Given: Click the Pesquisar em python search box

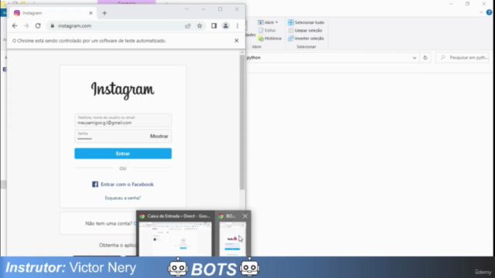Looking at the screenshot, I should tap(463, 58).
